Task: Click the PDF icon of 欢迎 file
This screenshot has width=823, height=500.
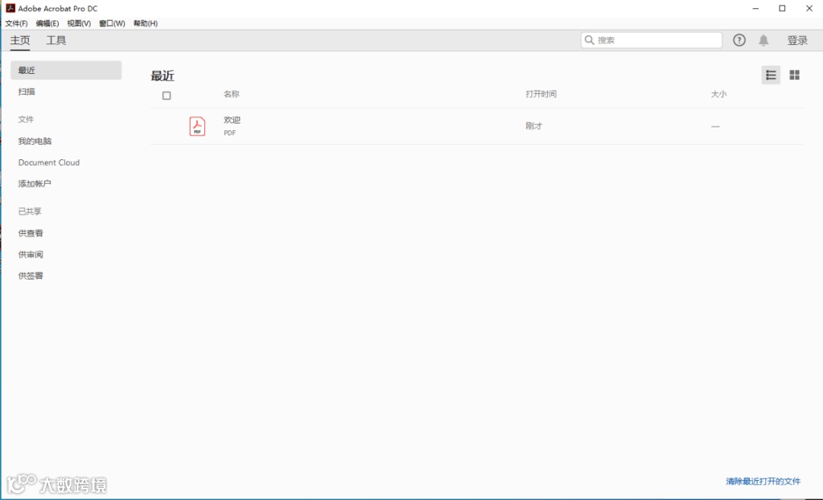Action: [197, 126]
